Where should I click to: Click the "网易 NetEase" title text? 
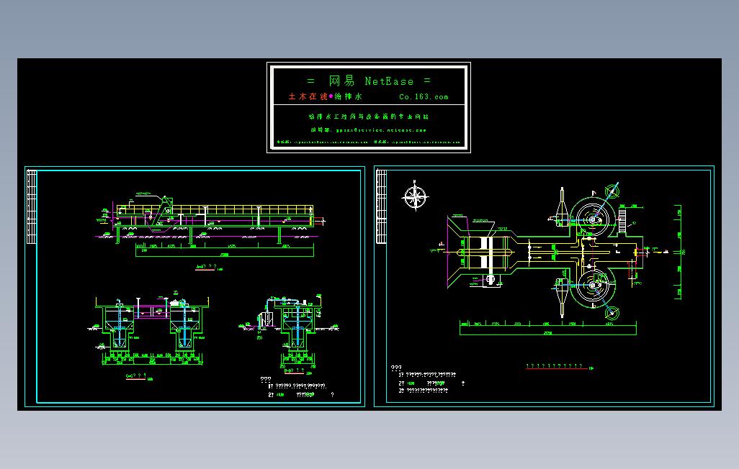tap(371, 81)
